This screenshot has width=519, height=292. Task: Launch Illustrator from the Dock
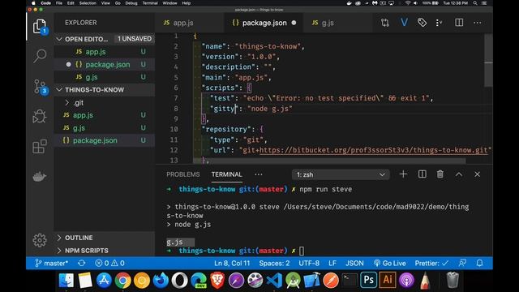[x=388, y=281]
